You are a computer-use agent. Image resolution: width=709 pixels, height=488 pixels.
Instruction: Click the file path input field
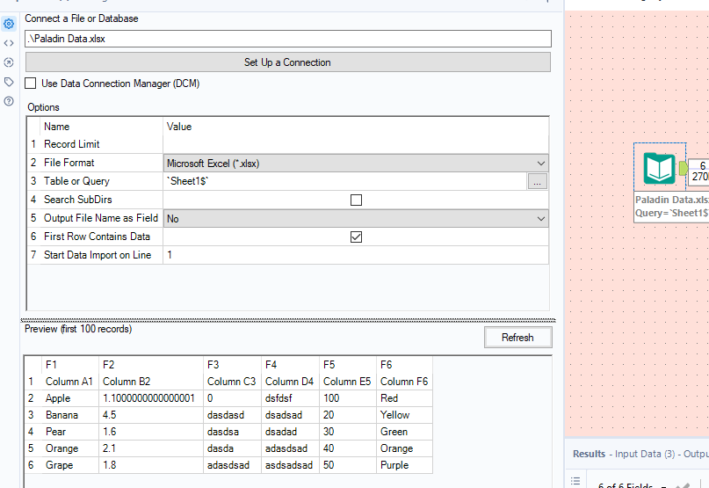click(x=287, y=39)
